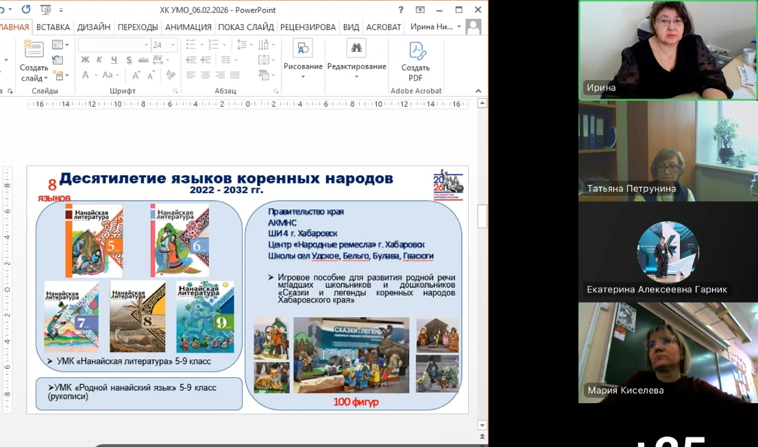Click the Redo/Repeat icon in quick access toolbar
758x447 pixels.
coord(26,10)
